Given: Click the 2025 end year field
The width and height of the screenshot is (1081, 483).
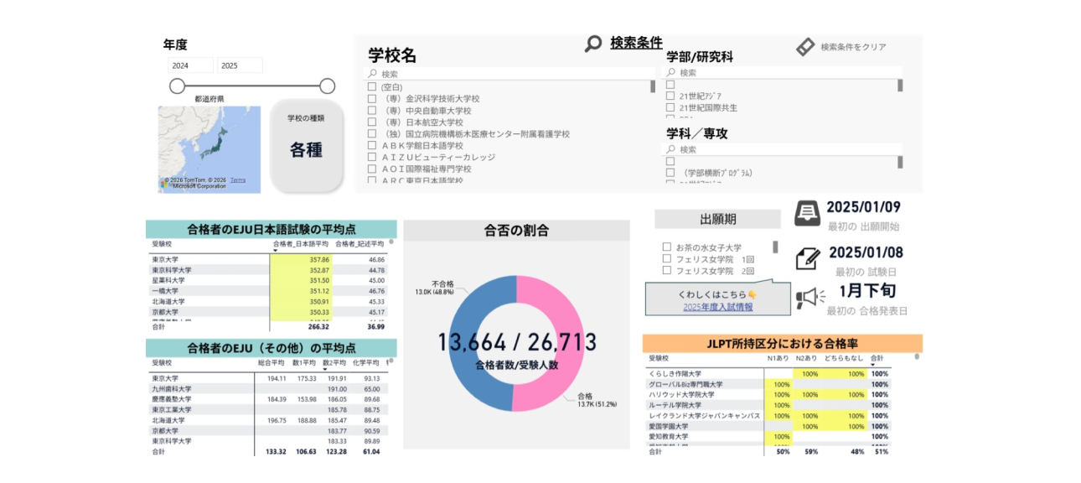Looking at the screenshot, I should click(240, 65).
